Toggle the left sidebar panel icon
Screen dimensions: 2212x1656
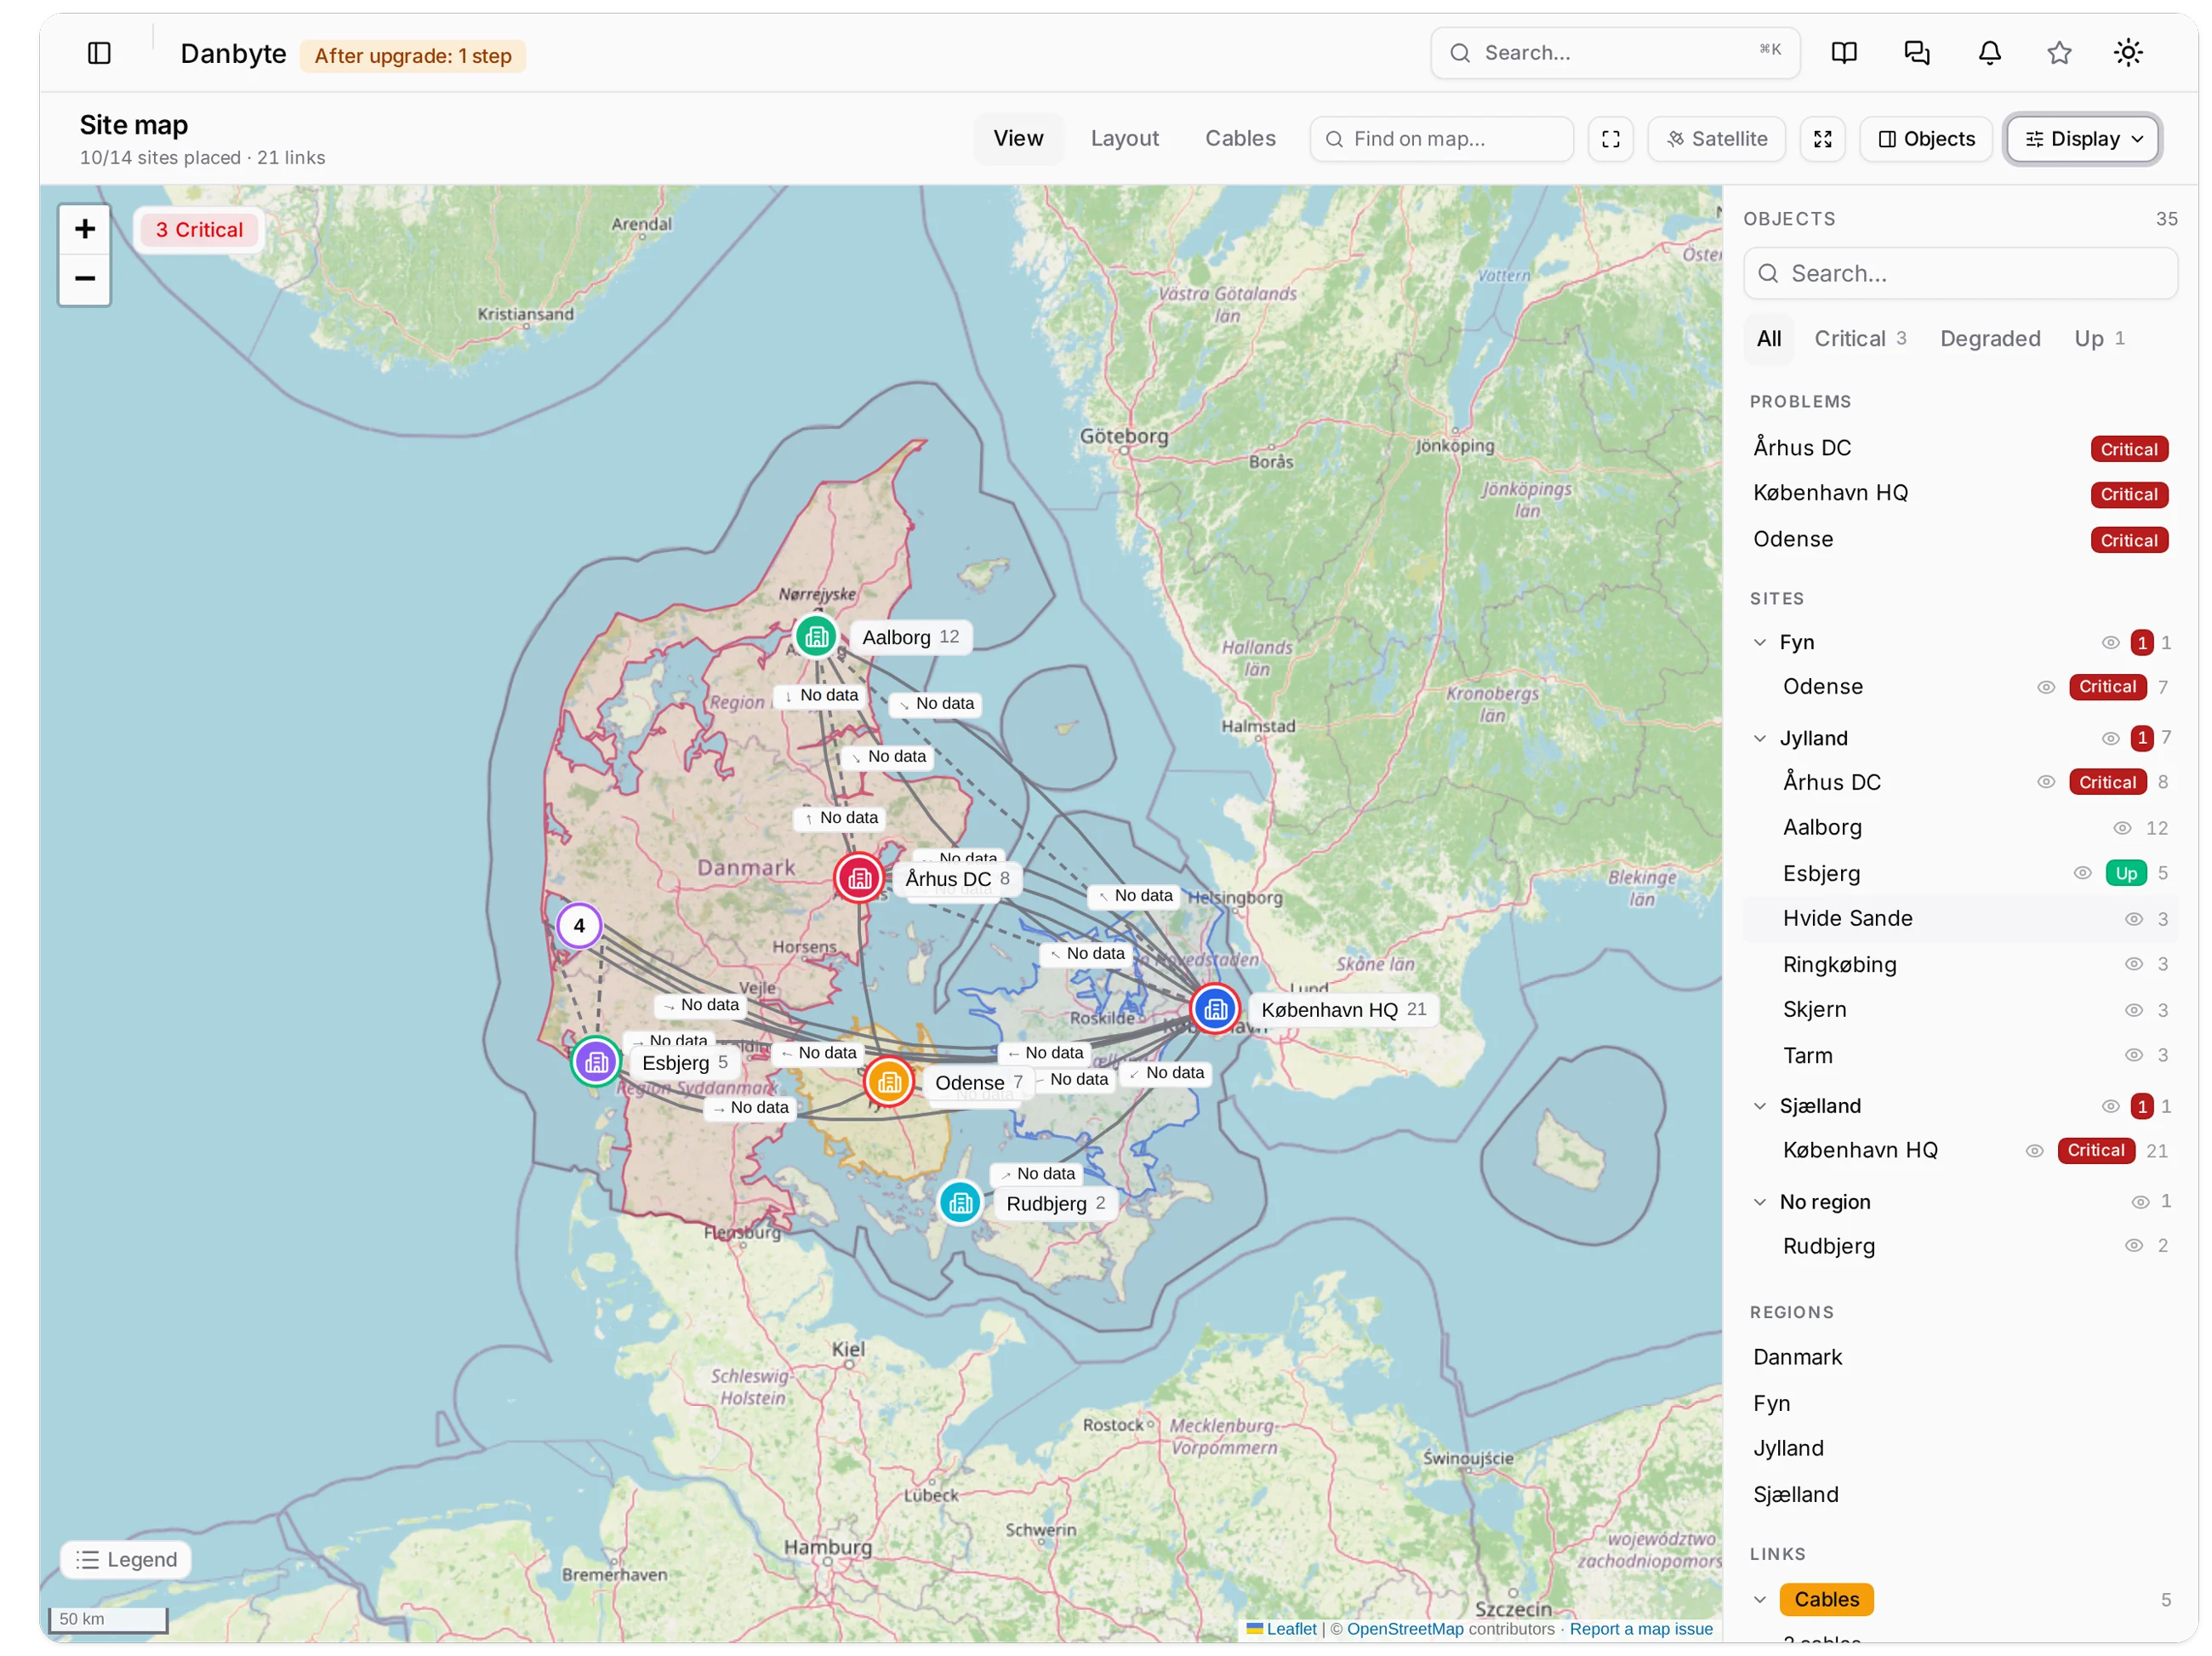99,53
